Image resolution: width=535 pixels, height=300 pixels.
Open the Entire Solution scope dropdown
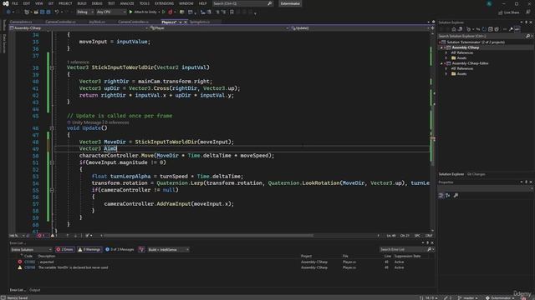tap(31, 249)
